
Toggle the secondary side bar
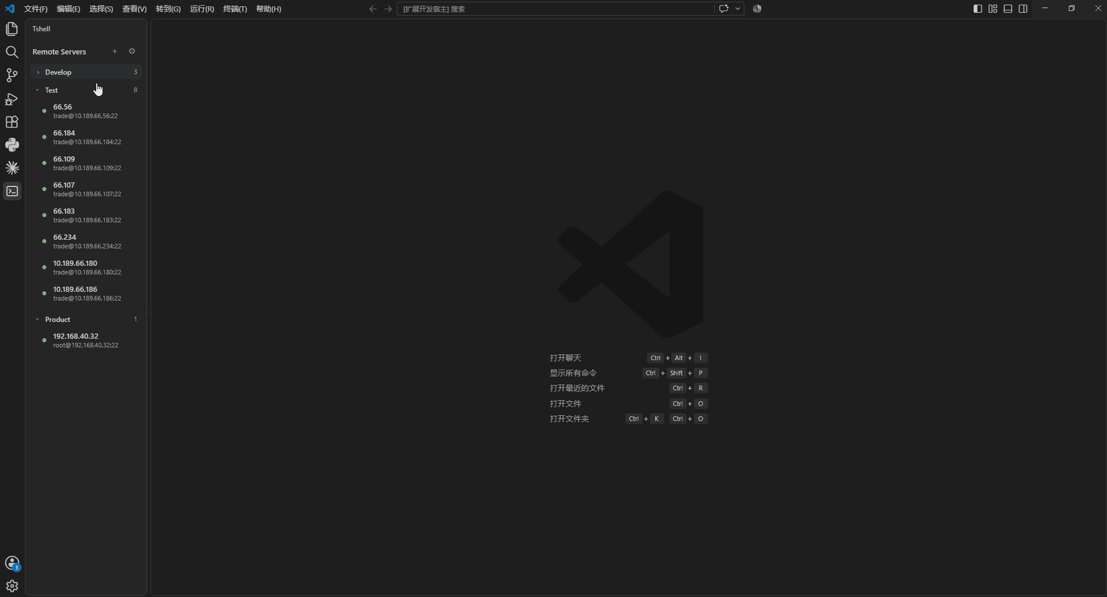tap(1023, 9)
